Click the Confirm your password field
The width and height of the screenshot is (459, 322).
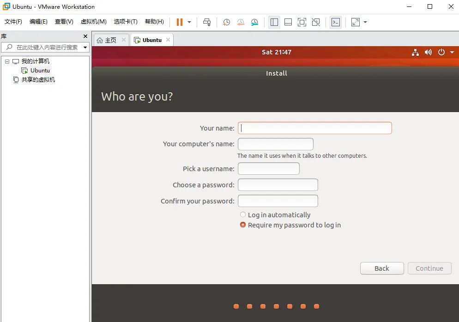(278, 201)
